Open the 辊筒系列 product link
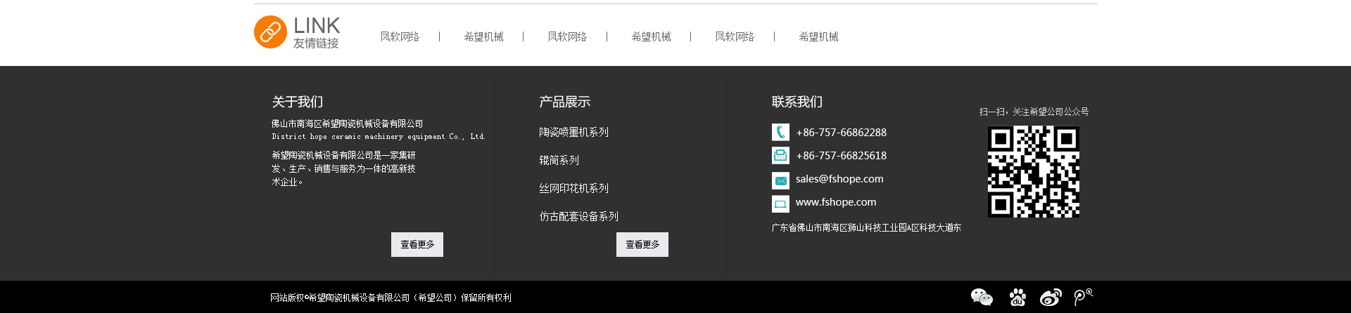1351x313 pixels. [x=559, y=160]
